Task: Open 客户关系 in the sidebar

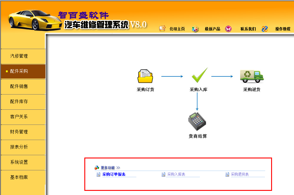Action: pyautogui.click(x=23, y=117)
